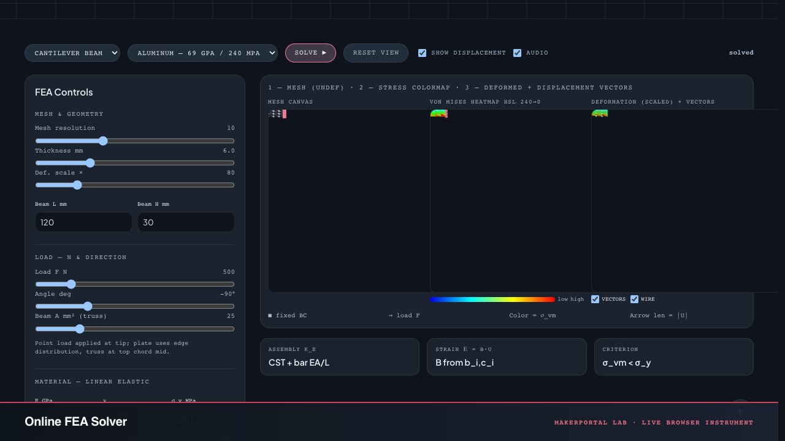This screenshot has height=441, width=785.
Task: Click the Load value '500'
Action: 228,272
